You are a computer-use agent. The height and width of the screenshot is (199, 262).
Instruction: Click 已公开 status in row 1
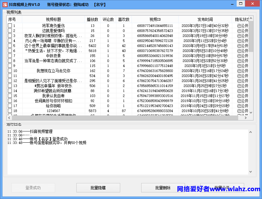pyautogui.click(x=243, y=26)
